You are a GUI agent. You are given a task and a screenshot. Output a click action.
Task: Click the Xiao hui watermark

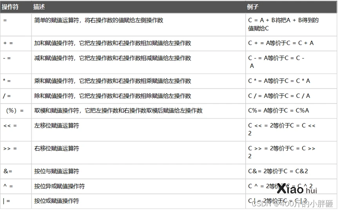click(297, 189)
